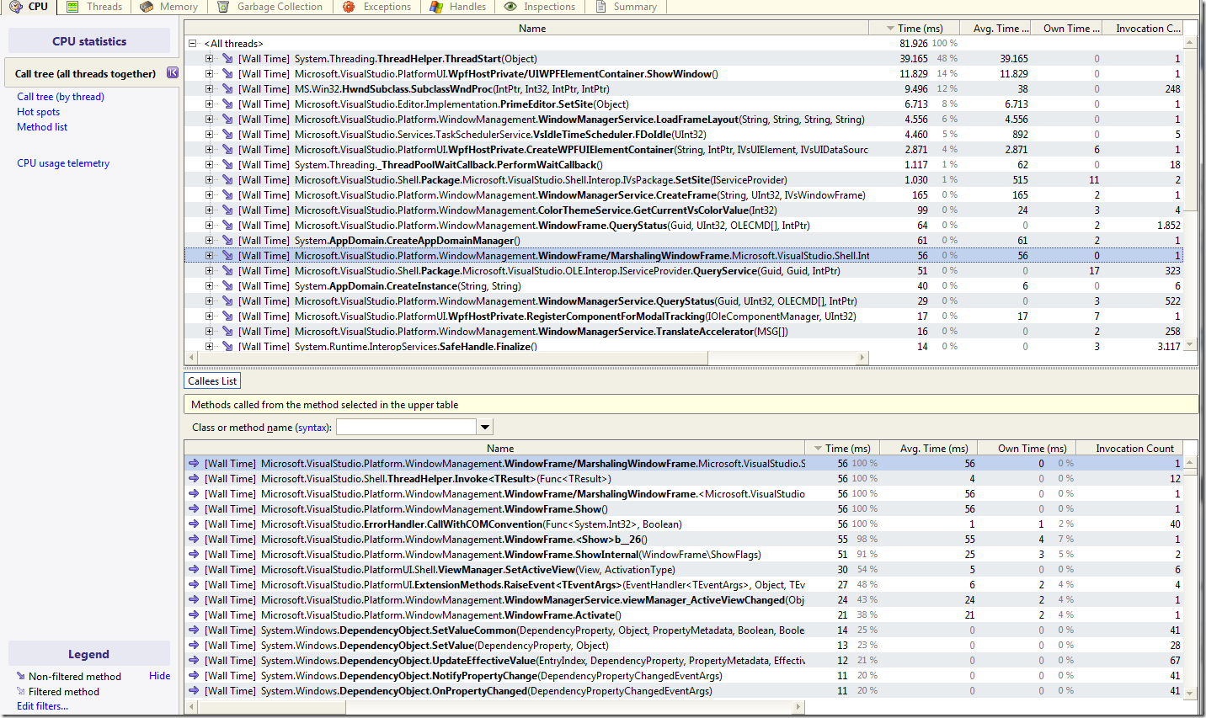Screen dimensions: 1206x718
Task: Expand the CreateWPFUIElementContainer node
Action: (x=210, y=150)
